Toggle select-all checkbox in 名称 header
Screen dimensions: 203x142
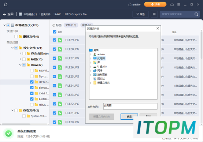coord(55,32)
